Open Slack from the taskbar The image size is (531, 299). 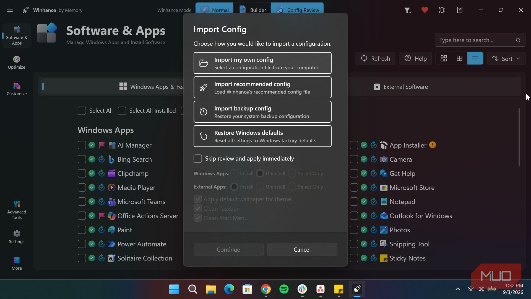click(302, 289)
